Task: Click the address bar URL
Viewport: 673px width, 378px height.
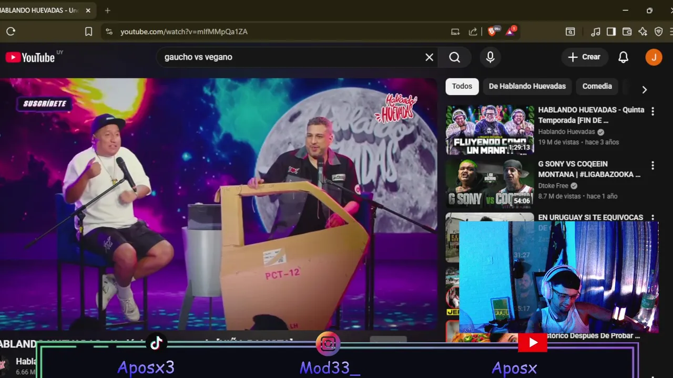Action: pos(184,31)
